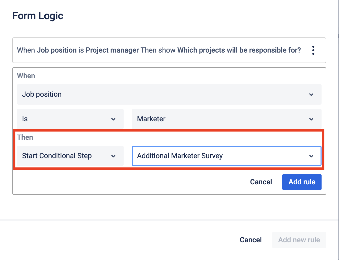
Task: Click the bold 'Which projects will be responsible for?' text
Action: pos(239,50)
